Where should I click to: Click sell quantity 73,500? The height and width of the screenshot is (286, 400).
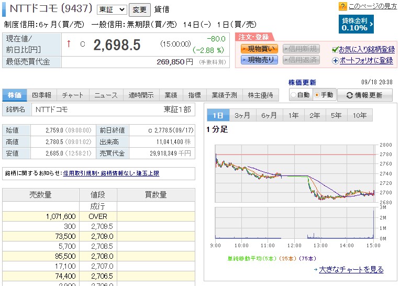[65, 236]
